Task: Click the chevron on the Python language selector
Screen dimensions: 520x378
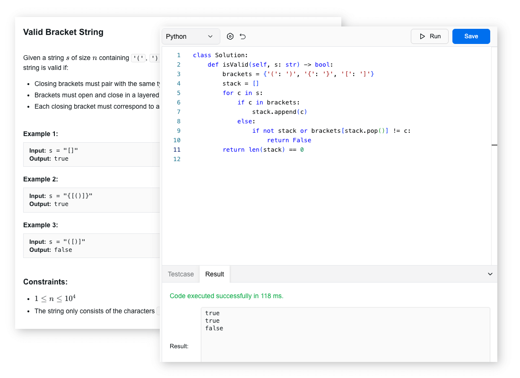Action: [211, 36]
